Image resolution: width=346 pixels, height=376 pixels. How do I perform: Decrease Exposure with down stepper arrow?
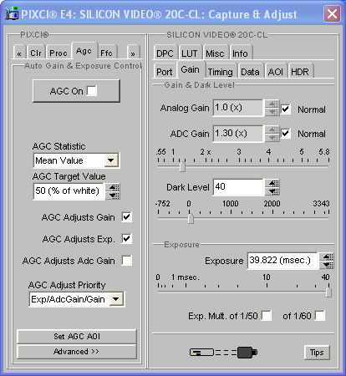(x=327, y=265)
